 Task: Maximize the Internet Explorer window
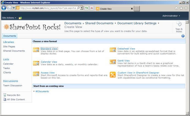pyautogui.click(x=184, y=2)
